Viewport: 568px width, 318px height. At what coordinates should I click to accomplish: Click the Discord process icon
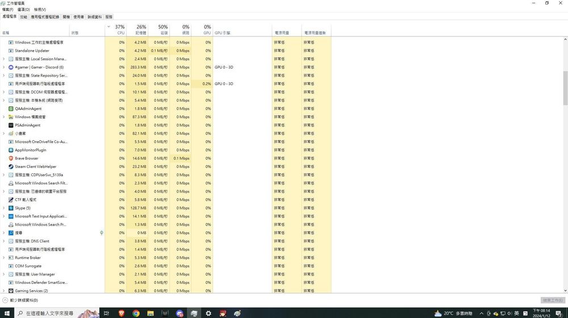(11, 67)
